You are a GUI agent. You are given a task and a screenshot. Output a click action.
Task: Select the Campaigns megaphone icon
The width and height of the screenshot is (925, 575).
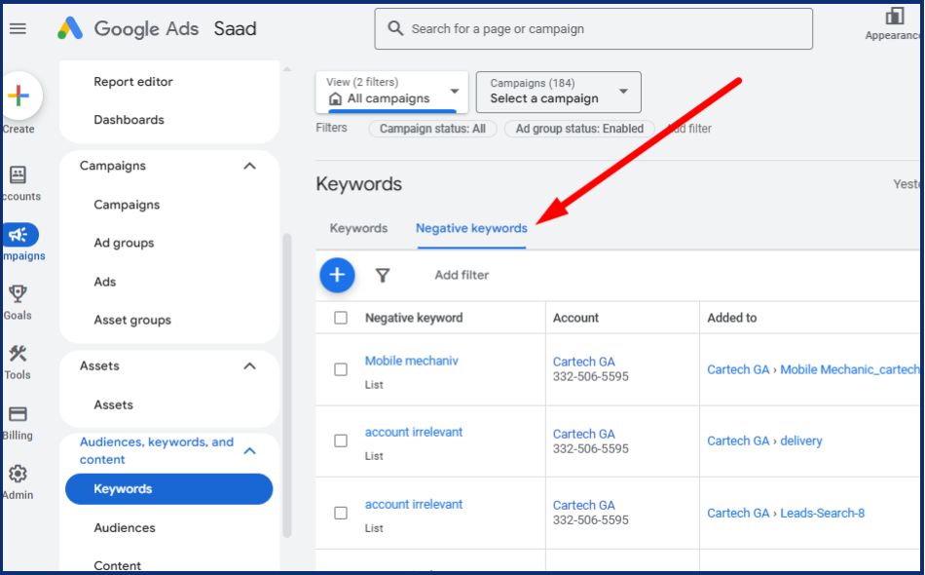[x=18, y=234]
